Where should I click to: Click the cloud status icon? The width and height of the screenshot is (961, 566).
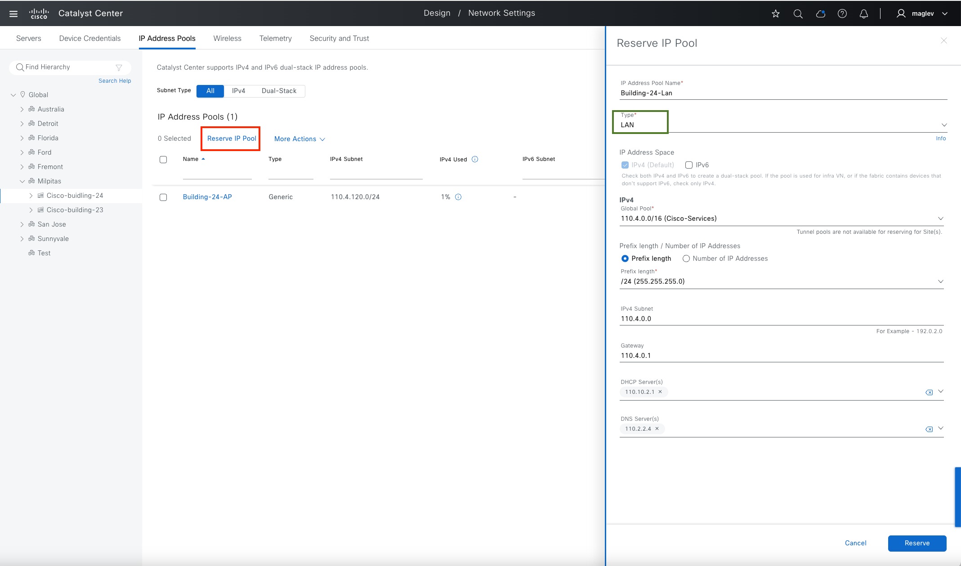coord(820,14)
